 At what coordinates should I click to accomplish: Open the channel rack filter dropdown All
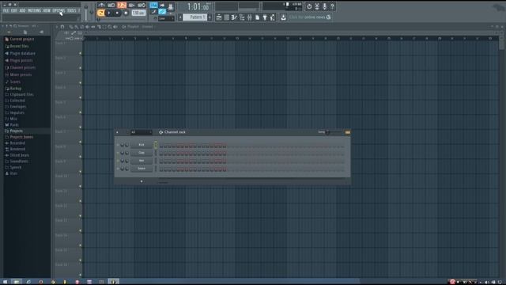click(141, 132)
